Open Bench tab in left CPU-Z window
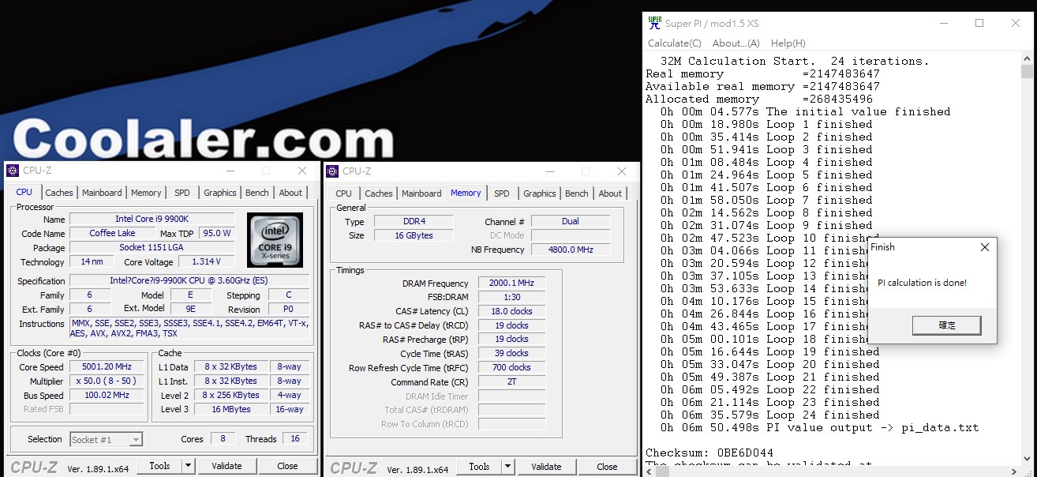1037x477 pixels. (257, 193)
